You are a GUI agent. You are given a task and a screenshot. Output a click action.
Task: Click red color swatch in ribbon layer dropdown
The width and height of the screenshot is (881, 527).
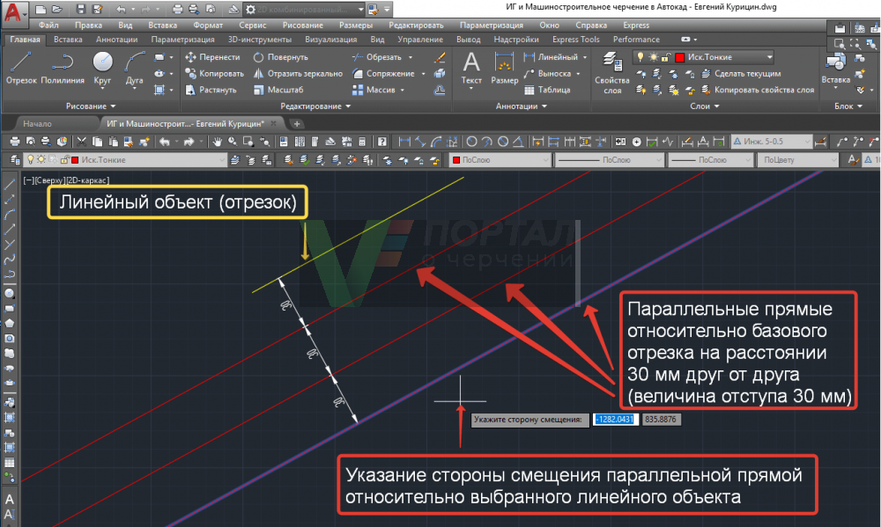[679, 57]
